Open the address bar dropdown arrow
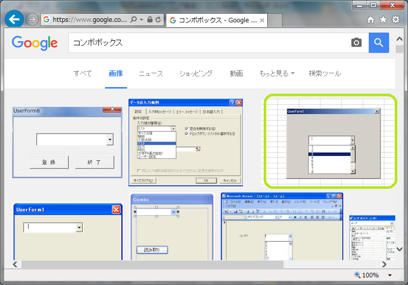Image resolution: width=408 pixels, height=285 pixels. (142, 20)
